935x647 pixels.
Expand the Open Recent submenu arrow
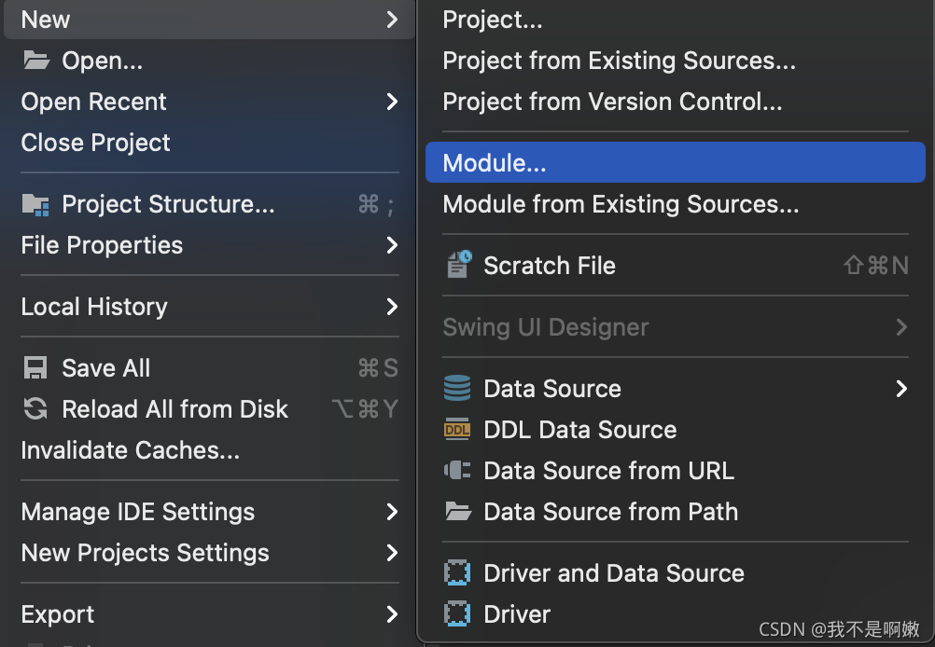point(392,102)
